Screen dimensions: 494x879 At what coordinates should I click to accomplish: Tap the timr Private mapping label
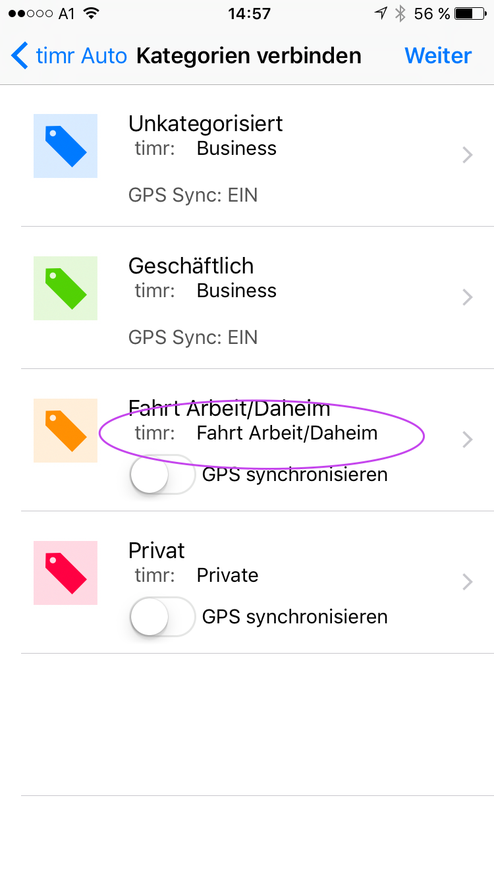coord(227,575)
